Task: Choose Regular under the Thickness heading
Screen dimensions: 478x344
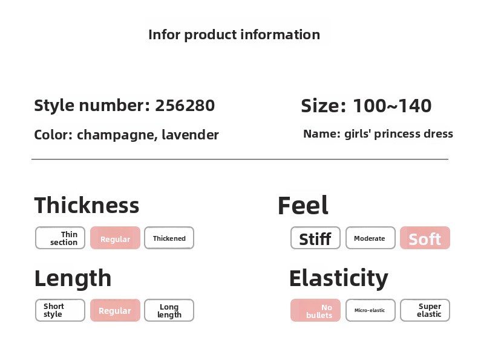Action: pos(115,238)
